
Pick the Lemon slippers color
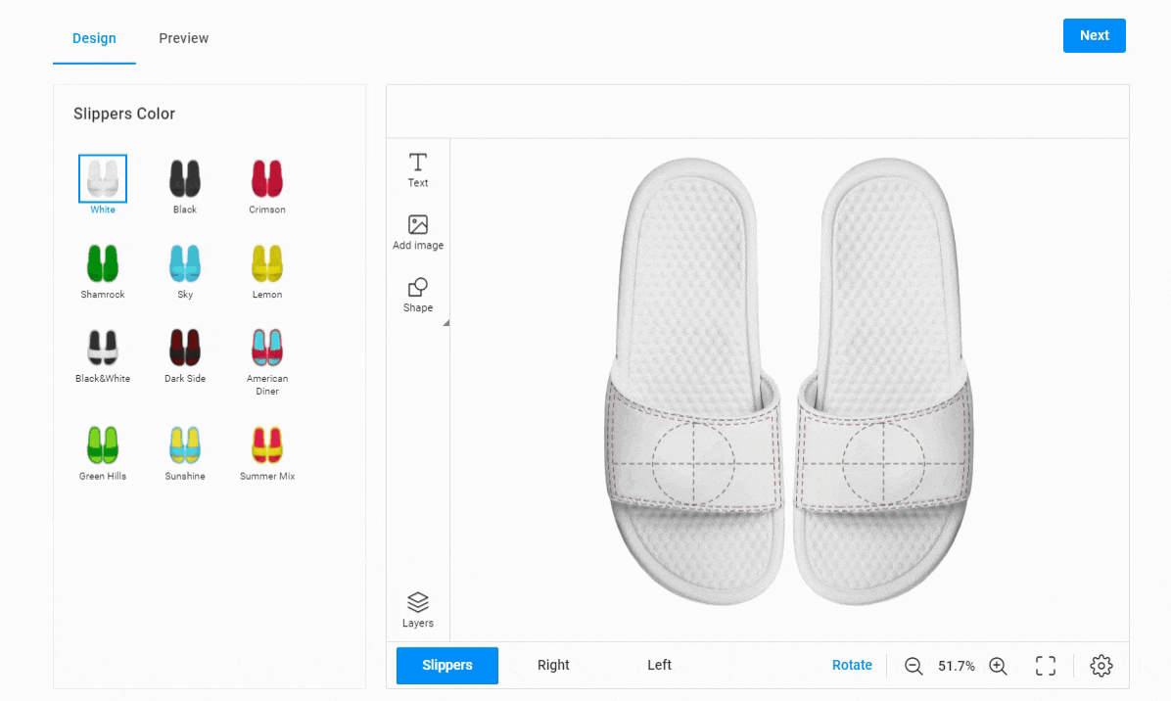266,271
